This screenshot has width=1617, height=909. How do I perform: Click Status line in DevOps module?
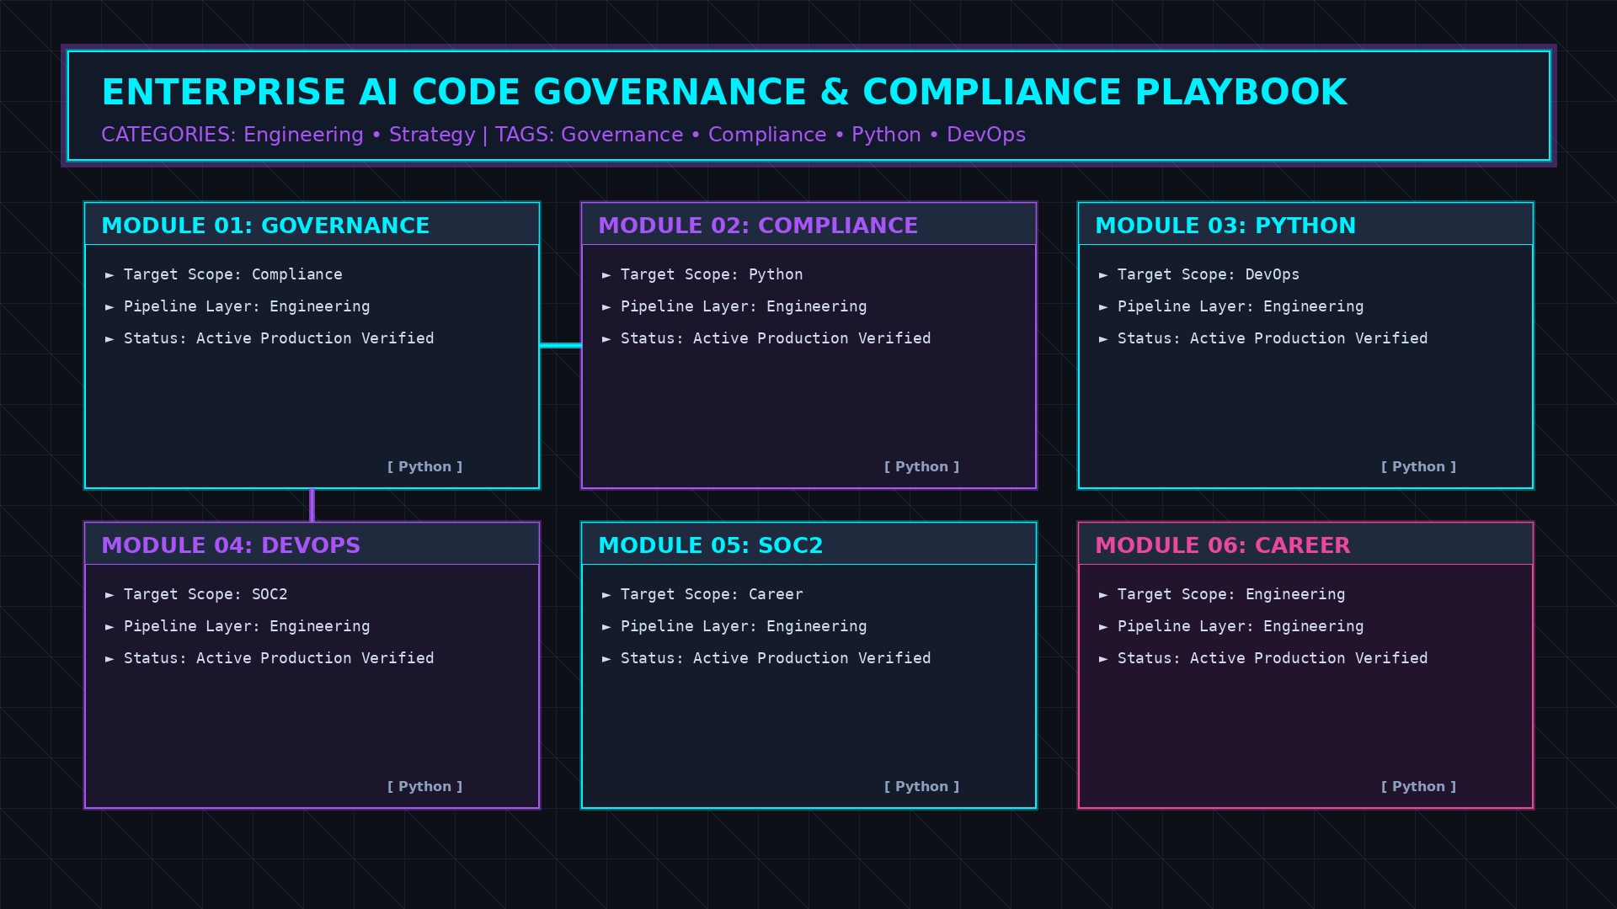point(269,658)
